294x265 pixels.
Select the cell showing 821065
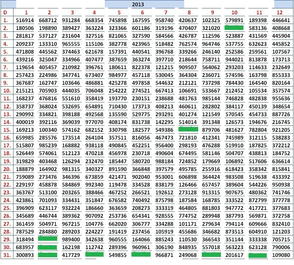[x=118, y=36]
